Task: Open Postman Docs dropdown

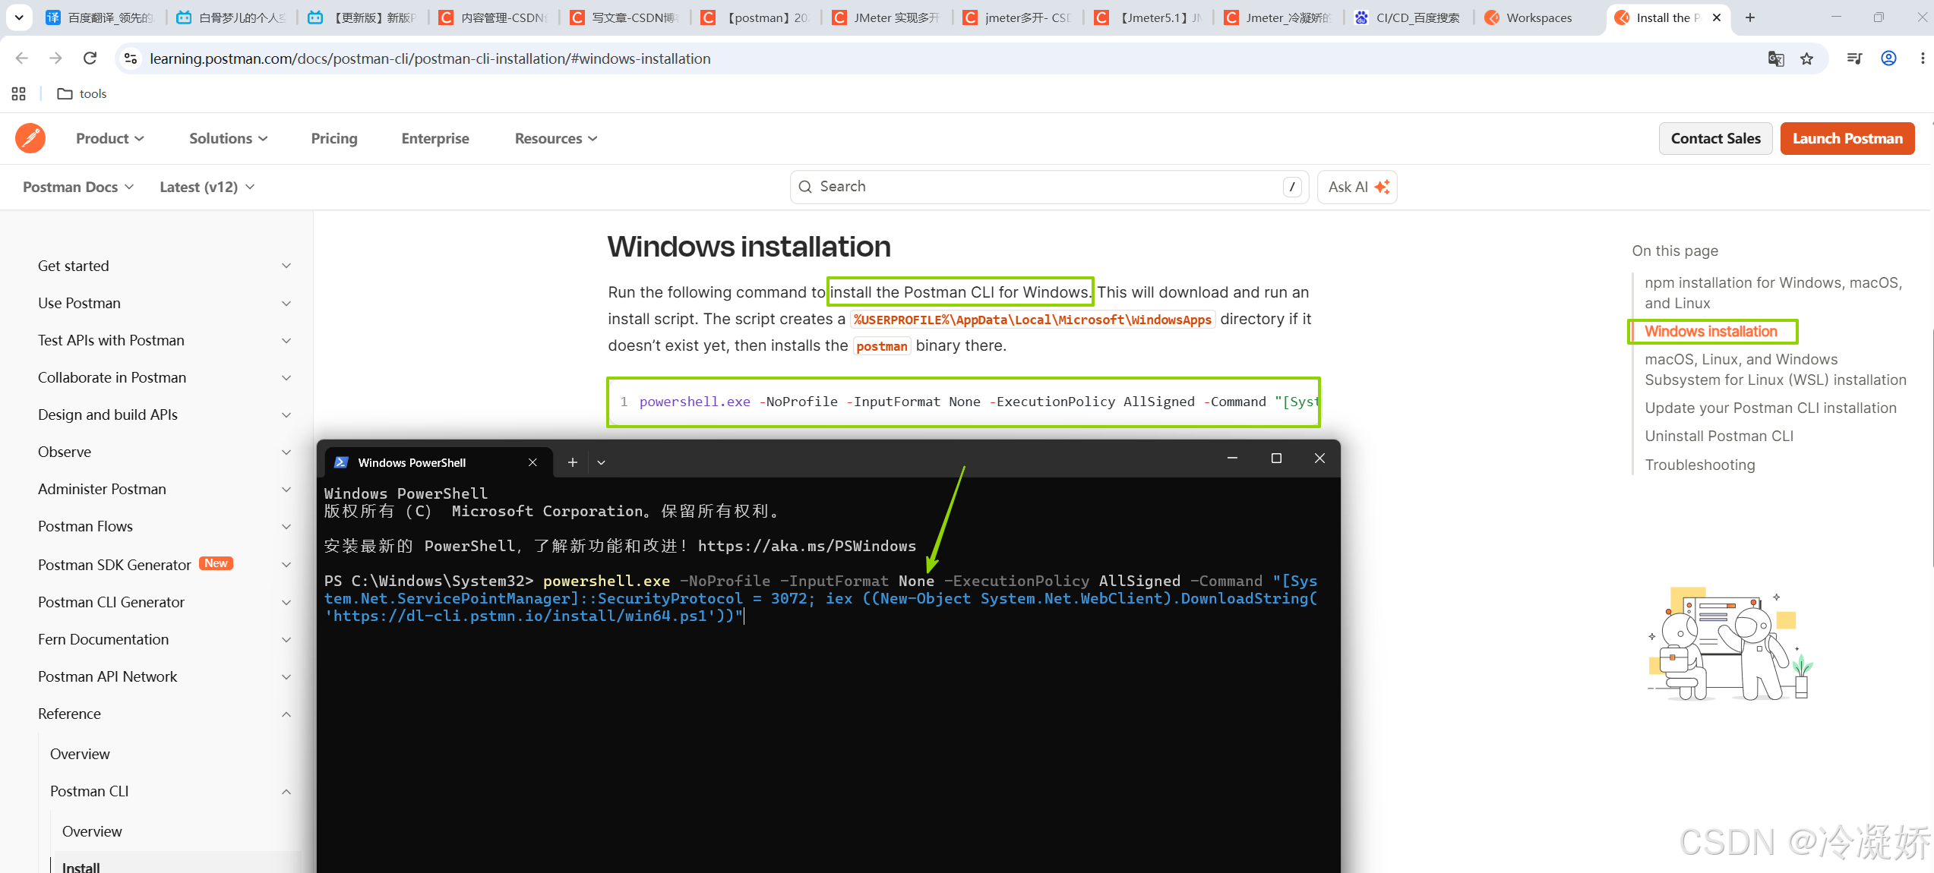Action: [x=78, y=187]
